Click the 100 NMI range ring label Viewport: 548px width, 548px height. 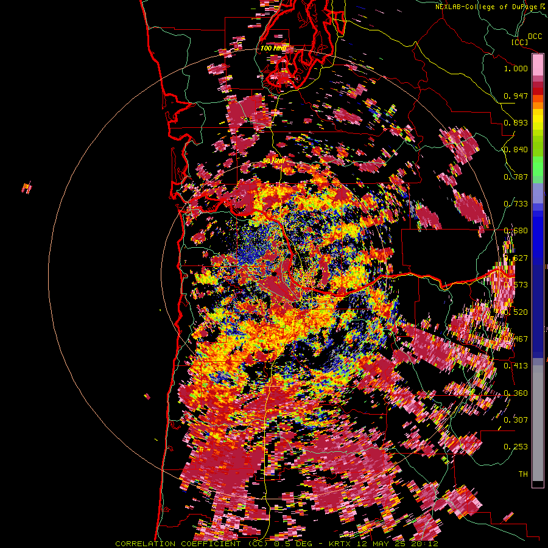click(x=273, y=48)
